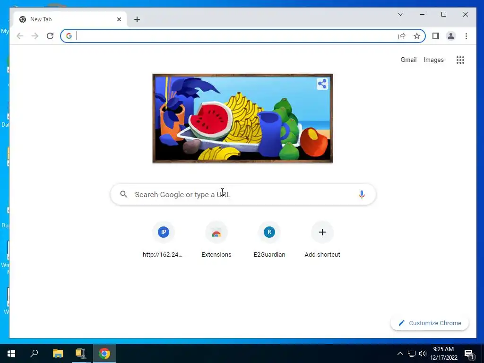Open Gmail link
Viewport: 484px width, 363px height.
tap(408, 60)
